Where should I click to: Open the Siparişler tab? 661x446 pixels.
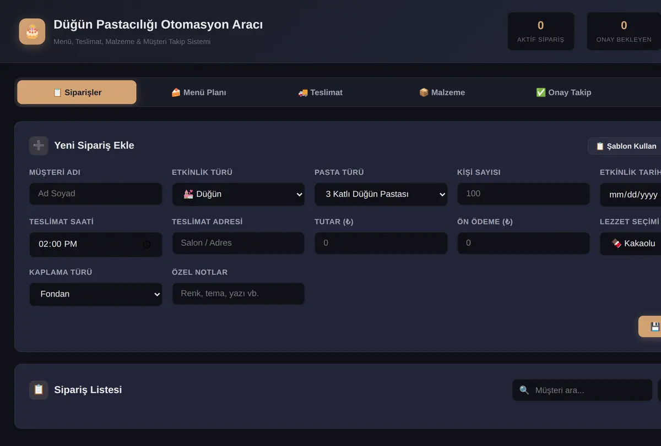click(x=77, y=92)
